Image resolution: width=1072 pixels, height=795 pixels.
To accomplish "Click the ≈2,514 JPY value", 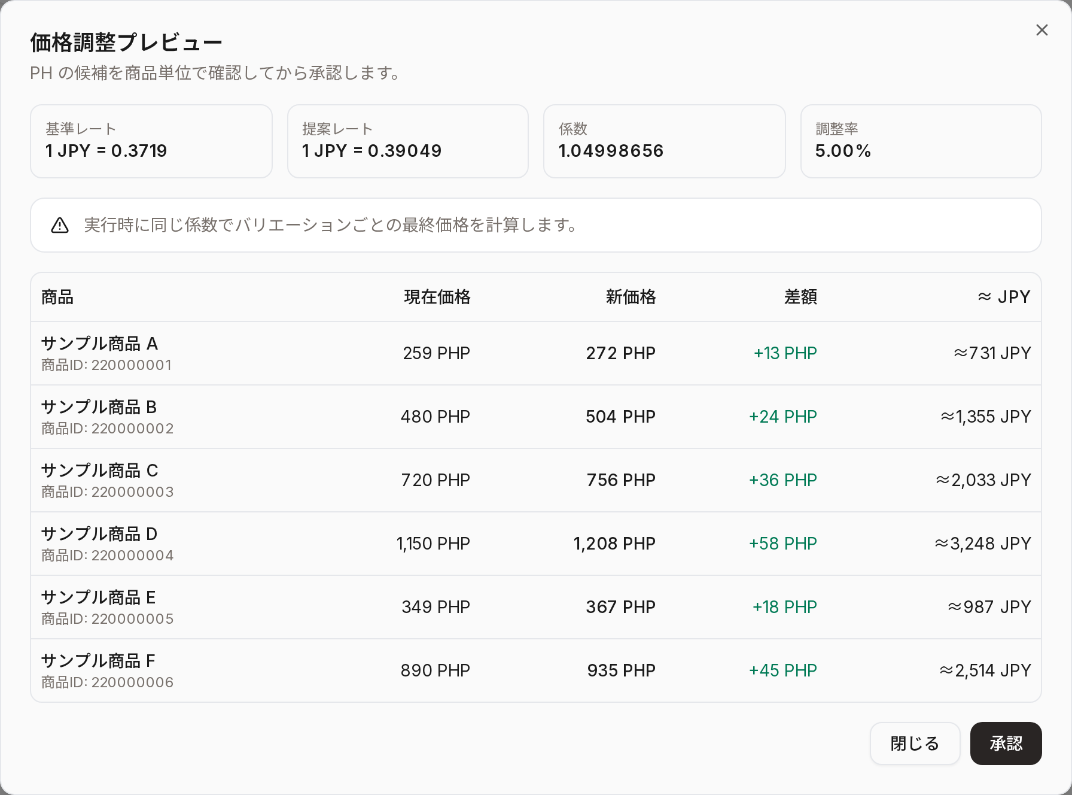I will point(985,670).
